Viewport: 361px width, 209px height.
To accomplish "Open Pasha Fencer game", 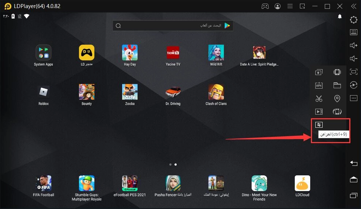I will click(x=173, y=183).
